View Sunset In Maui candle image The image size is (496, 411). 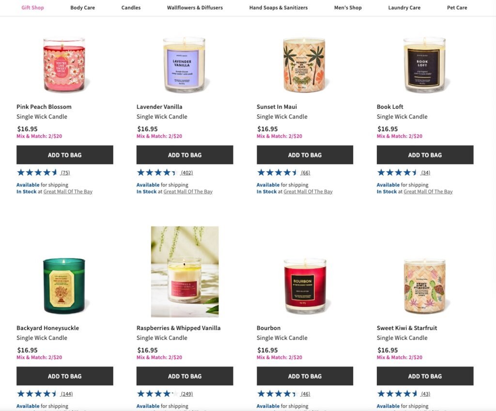coord(305,65)
